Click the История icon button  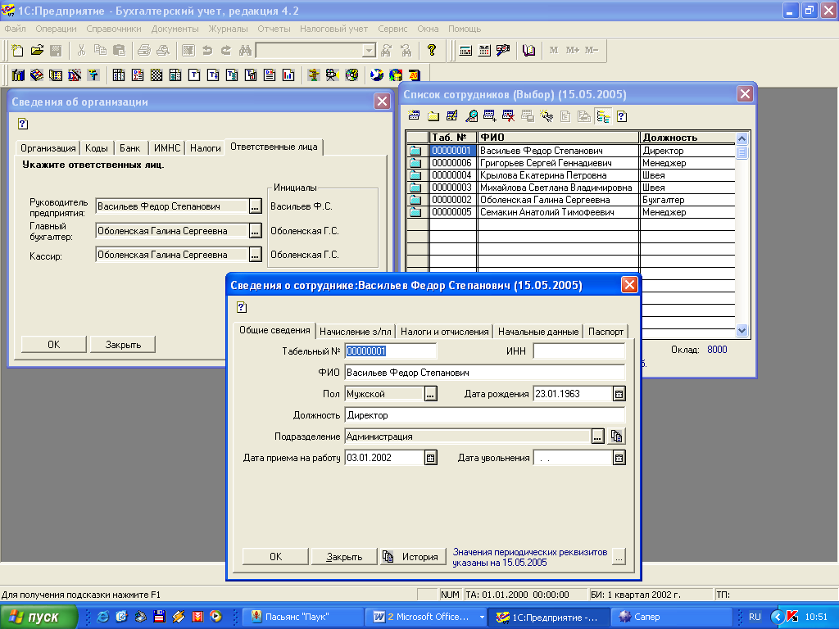tap(388, 557)
